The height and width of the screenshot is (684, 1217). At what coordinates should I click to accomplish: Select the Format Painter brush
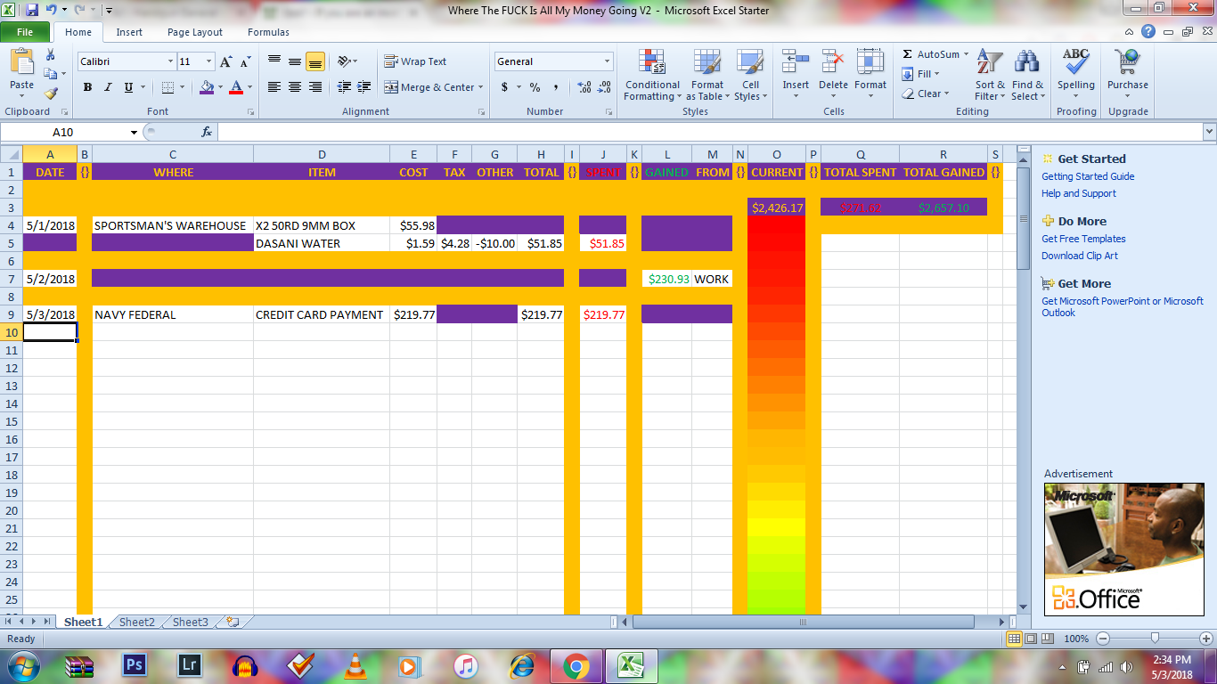[x=51, y=93]
